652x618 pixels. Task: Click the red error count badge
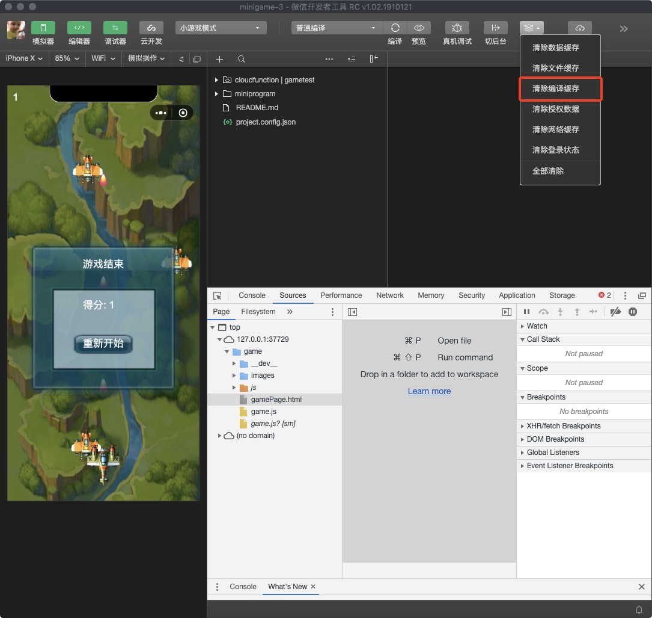(x=604, y=295)
